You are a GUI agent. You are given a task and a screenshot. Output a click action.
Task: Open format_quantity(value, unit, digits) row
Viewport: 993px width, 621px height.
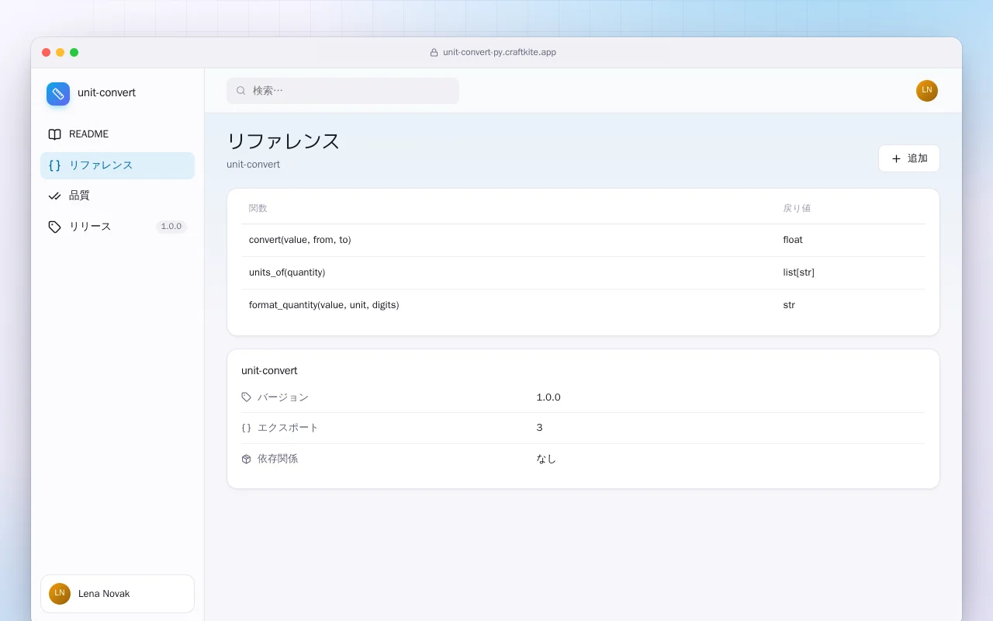coord(583,305)
